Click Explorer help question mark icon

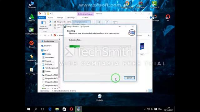pyautogui.click(x=151, y=17)
